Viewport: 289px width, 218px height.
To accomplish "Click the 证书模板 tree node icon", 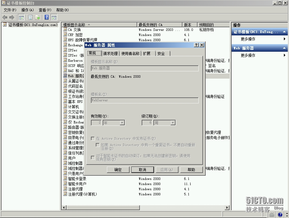I will pyautogui.click(x=5, y=25).
